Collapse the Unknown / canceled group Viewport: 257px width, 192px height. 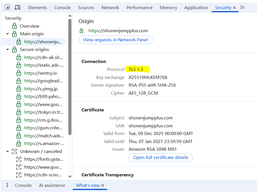7,152
